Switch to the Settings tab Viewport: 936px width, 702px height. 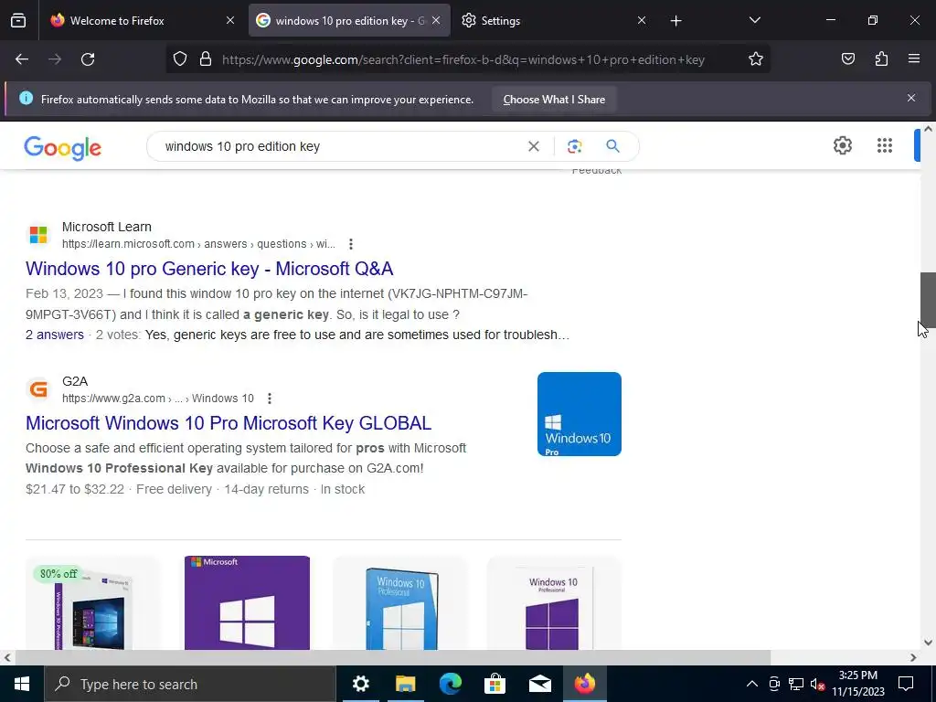[554, 21]
